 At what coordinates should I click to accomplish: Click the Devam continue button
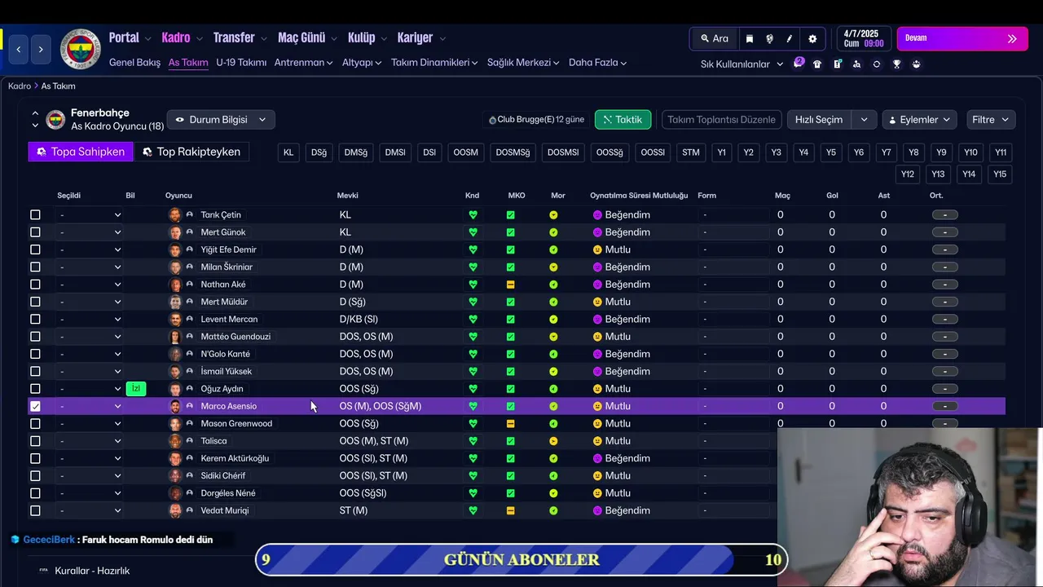(962, 38)
